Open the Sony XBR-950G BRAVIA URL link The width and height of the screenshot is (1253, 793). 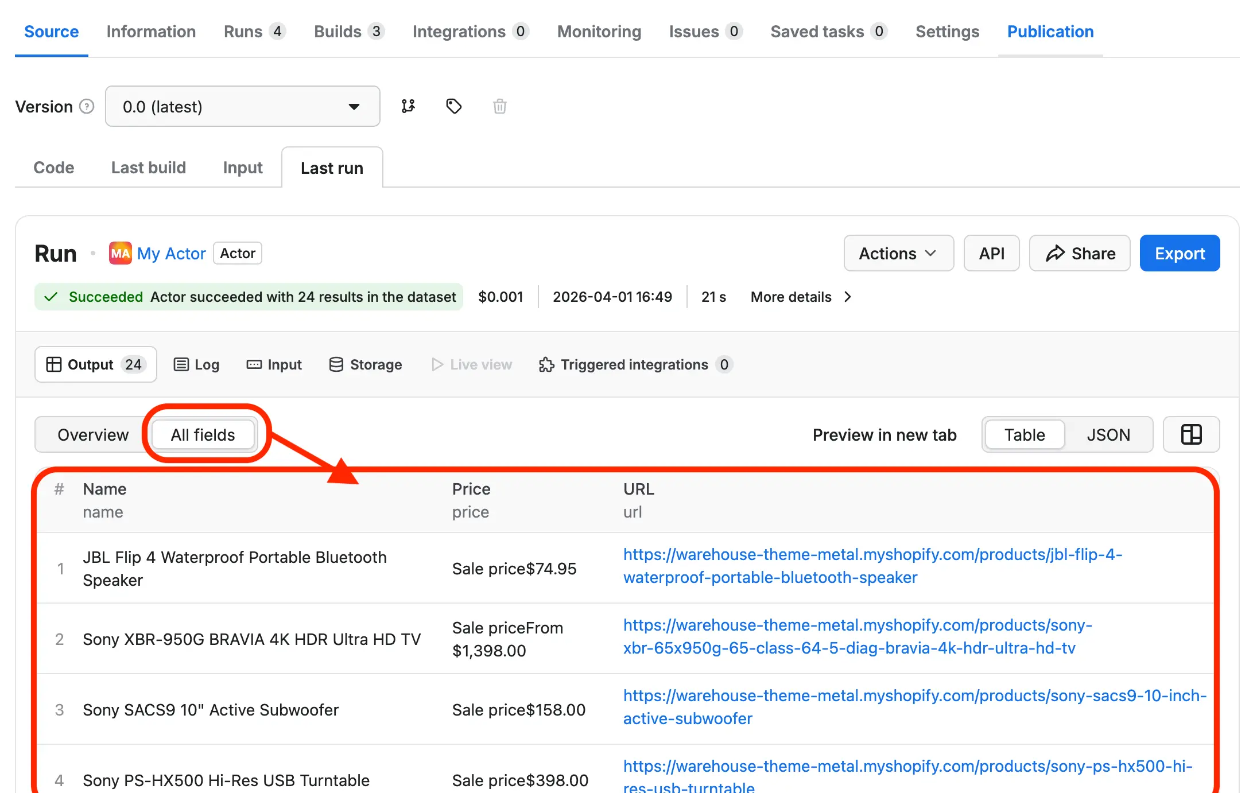(858, 636)
